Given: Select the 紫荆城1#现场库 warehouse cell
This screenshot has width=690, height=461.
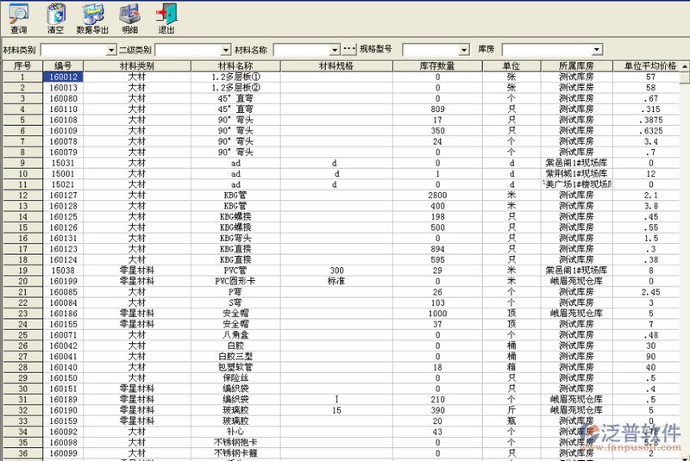Looking at the screenshot, I should click(x=576, y=173).
